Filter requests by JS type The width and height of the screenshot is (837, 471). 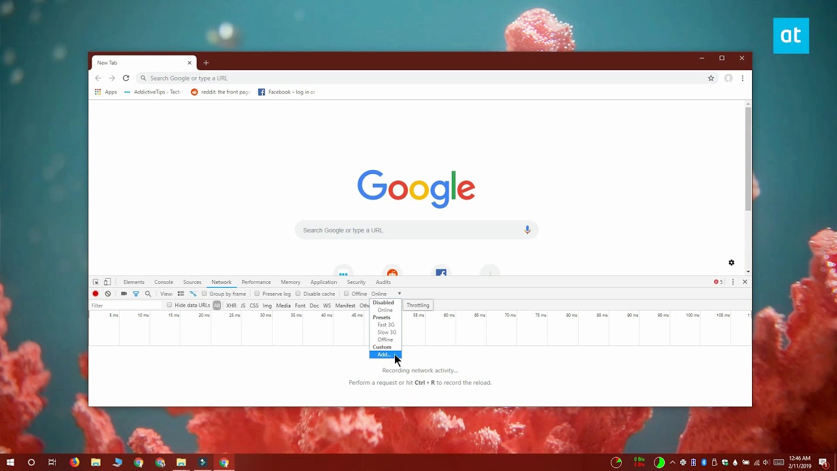(243, 305)
